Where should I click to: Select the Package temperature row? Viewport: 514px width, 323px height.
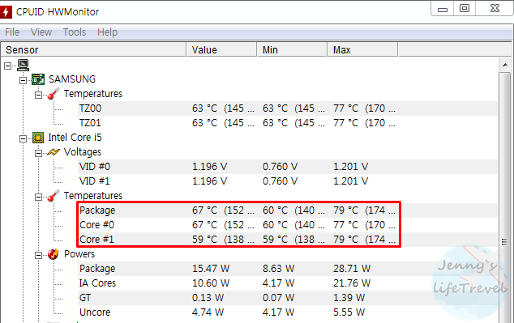point(288,210)
